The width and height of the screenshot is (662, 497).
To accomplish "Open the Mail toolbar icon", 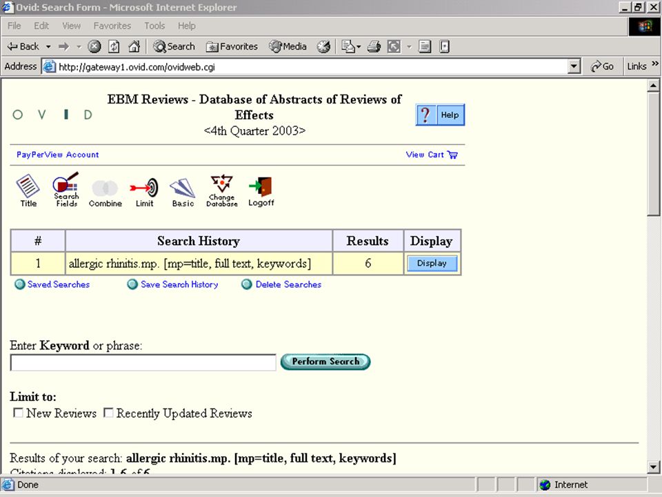I will [x=348, y=46].
